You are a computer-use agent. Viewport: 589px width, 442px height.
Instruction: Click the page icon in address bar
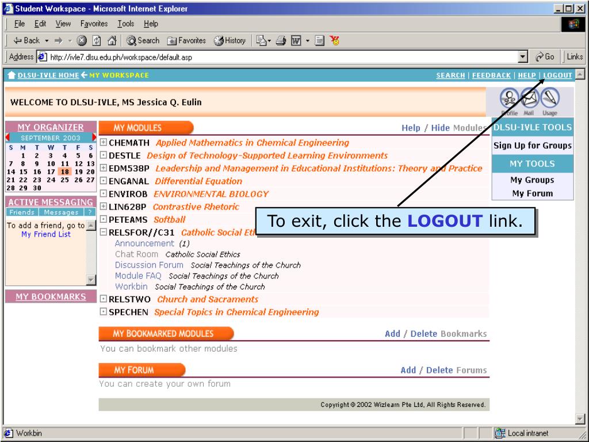42,57
